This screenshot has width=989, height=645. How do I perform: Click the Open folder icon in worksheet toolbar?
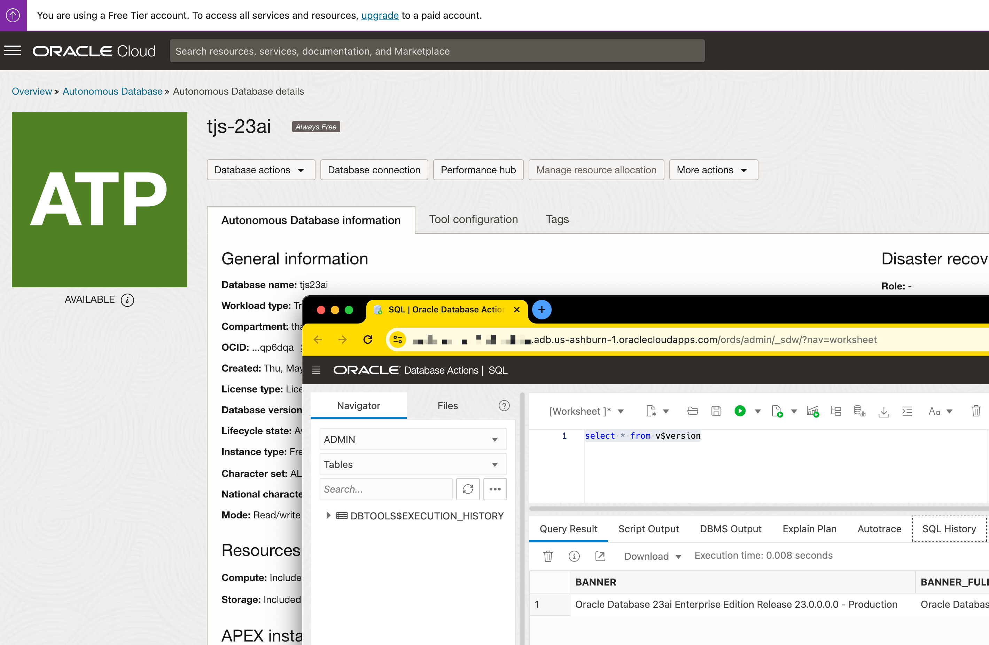point(692,411)
